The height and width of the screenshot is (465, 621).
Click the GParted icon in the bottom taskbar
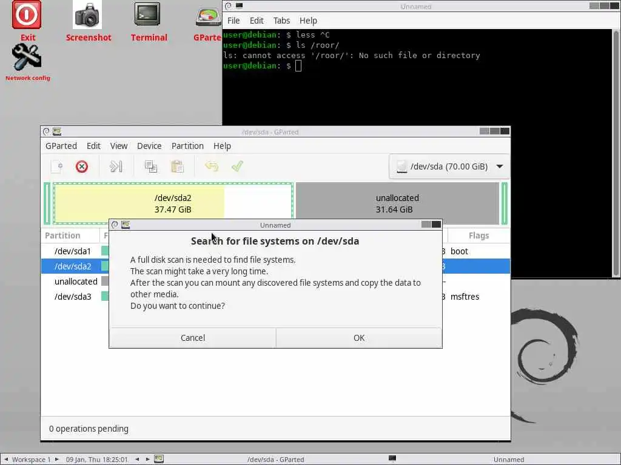click(x=159, y=459)
